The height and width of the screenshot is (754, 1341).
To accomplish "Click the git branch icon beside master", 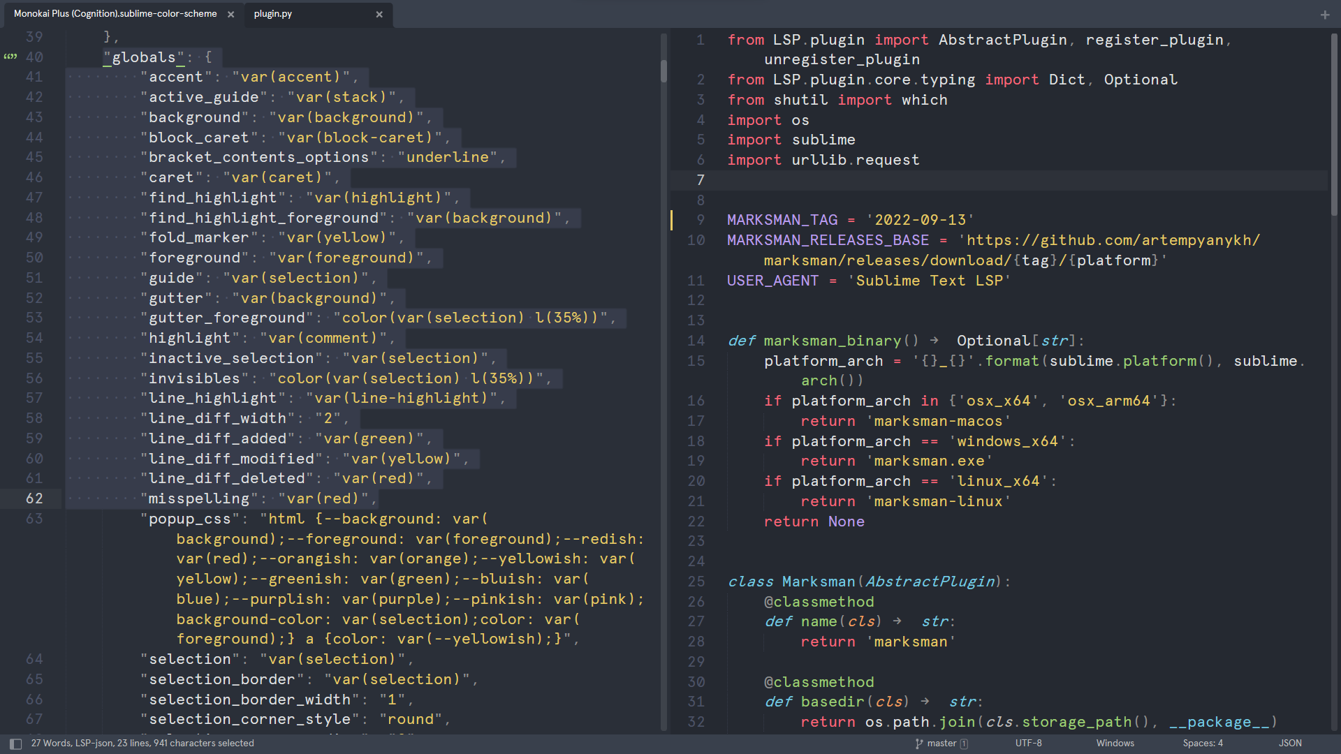I will pos(919,744).
